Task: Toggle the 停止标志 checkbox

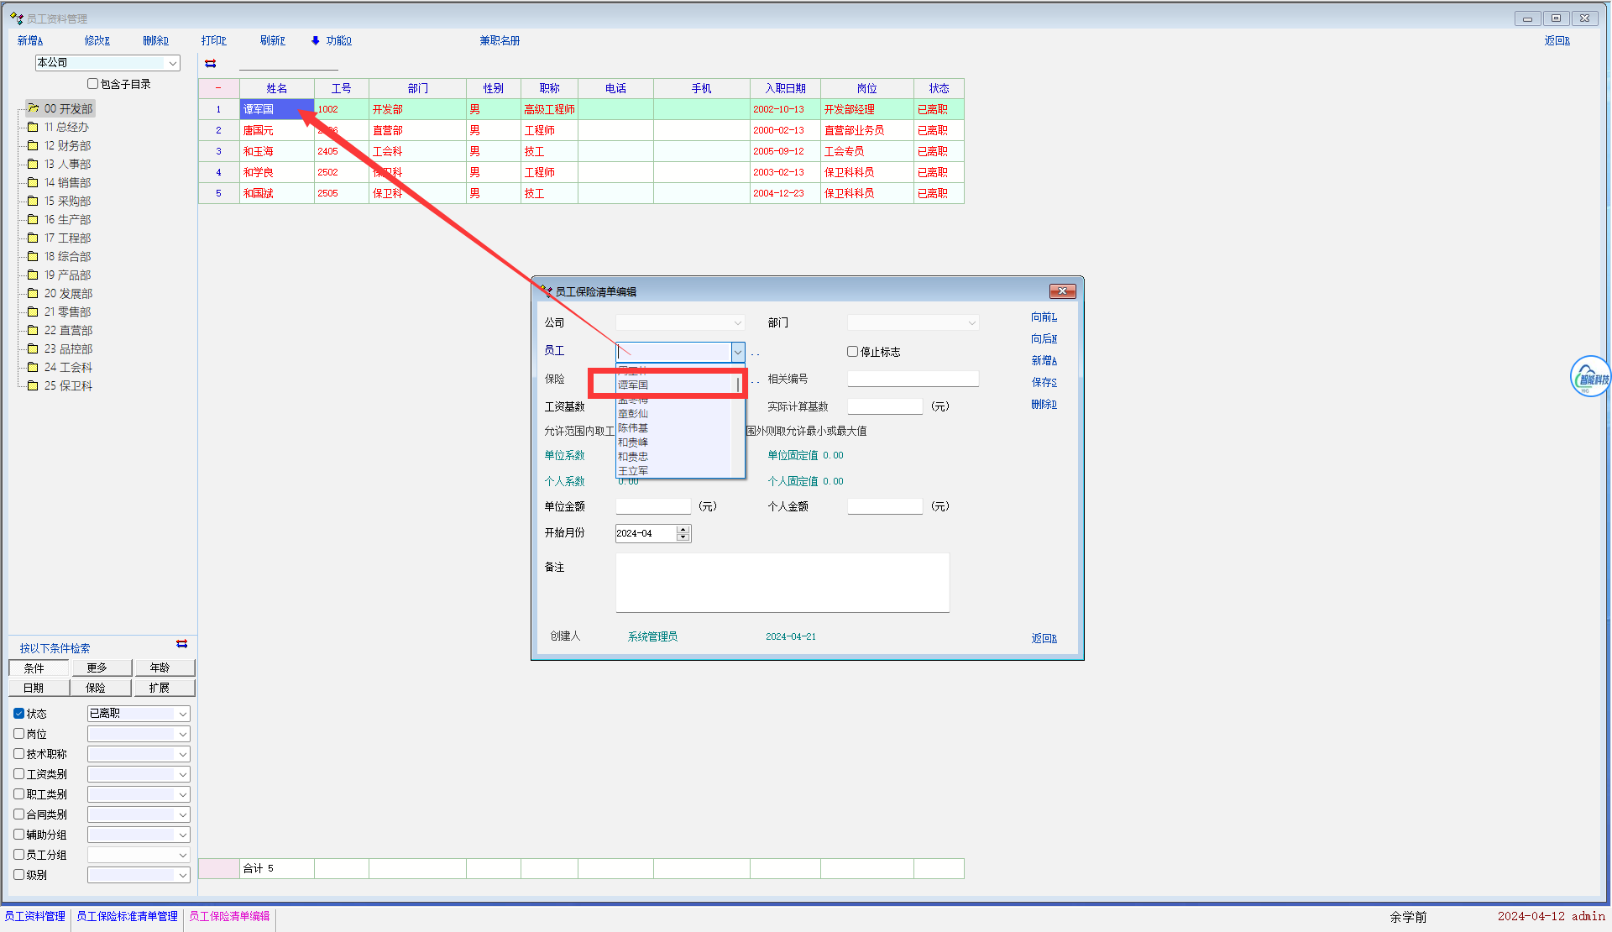Action: pos(853,352)
